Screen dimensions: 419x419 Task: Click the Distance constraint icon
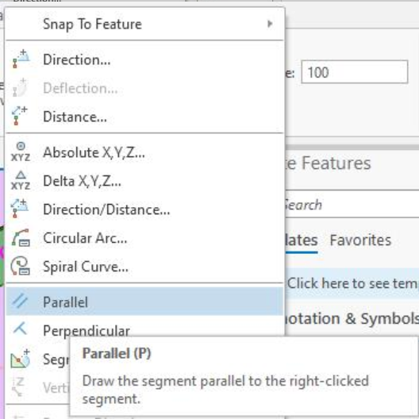point(20,116)
